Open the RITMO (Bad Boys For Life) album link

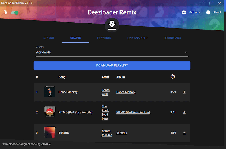point(133,112)
